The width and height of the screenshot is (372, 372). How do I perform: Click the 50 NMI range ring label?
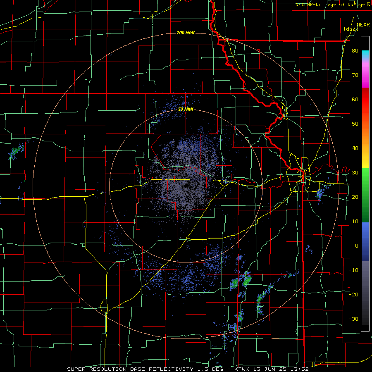186,109
